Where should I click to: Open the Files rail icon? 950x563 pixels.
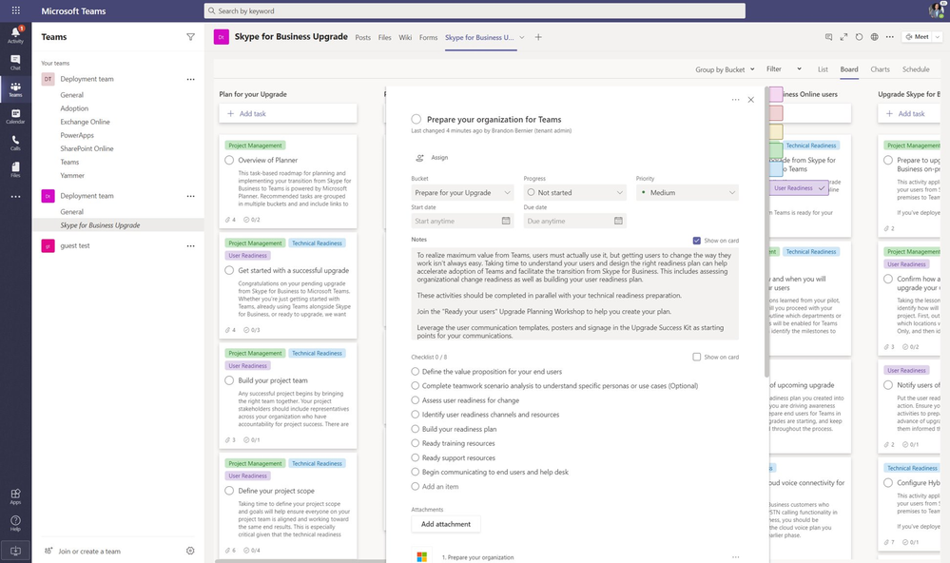coord(15,169)
